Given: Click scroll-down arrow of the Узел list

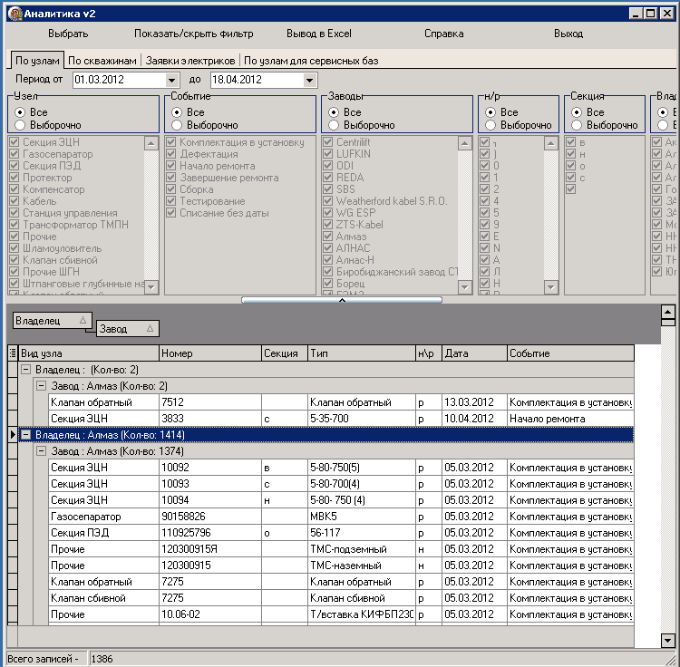Looking at the screenshot, I should pos(151,287).
